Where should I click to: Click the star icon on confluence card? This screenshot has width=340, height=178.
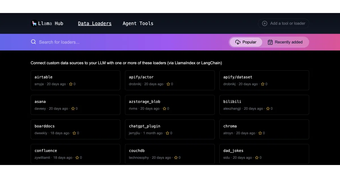coord(77,158)
